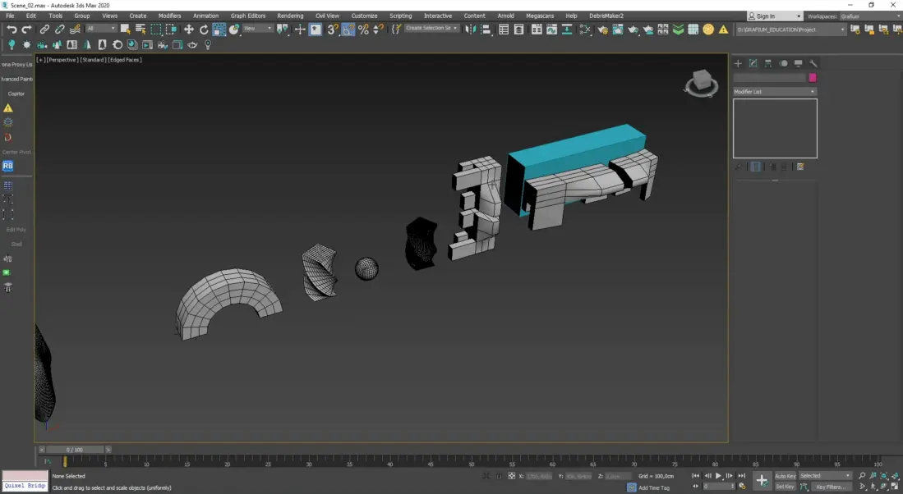Switch to the Hierarchy panel tab
The height and width of the screenshot is (494, 903).
(x=767, y=63)
